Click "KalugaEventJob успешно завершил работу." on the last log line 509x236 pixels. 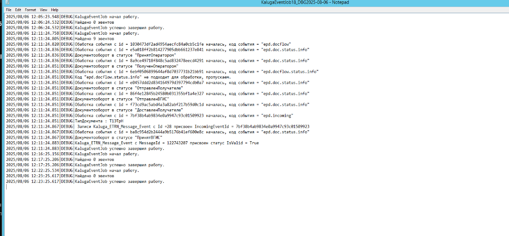[119, 181]
